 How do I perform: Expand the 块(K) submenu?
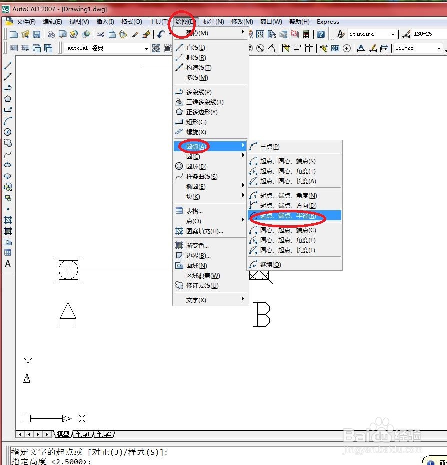(x=210, y=196)
